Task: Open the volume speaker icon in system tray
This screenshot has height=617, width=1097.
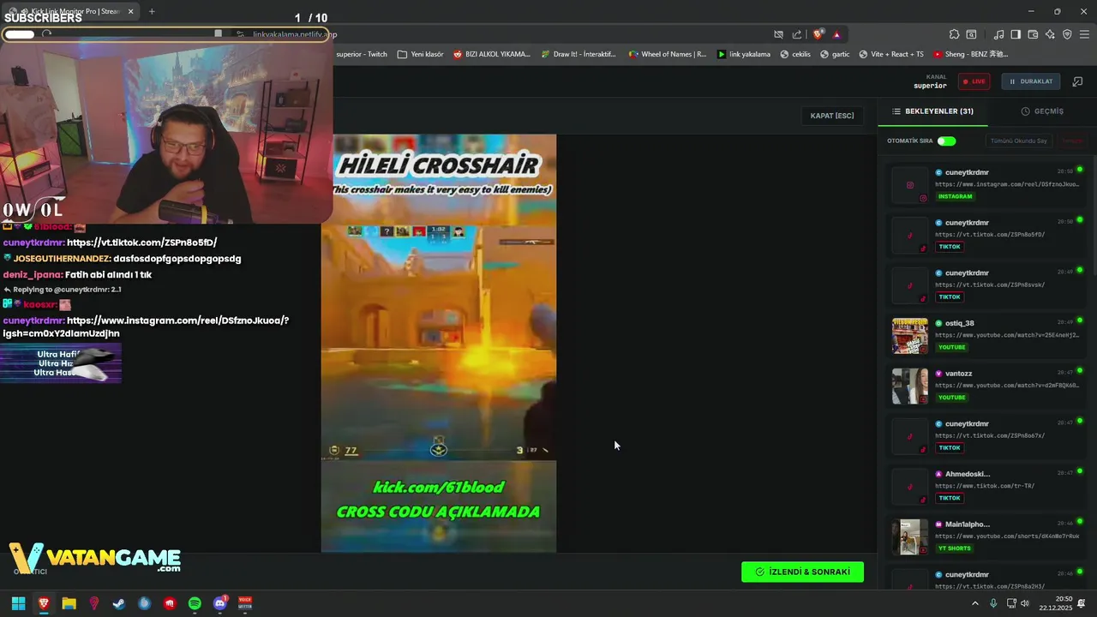Action: (x=1025, y=603)
